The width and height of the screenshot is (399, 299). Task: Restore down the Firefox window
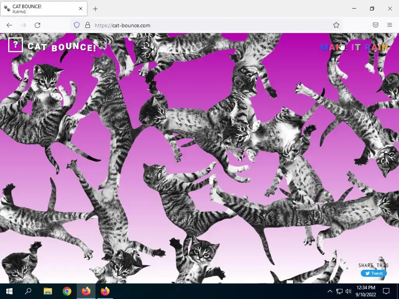coord(372,9)
